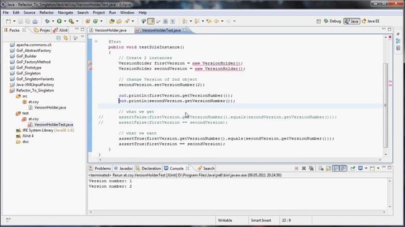
Task: Click the Open Perspective icon
Action: [318, 21]
